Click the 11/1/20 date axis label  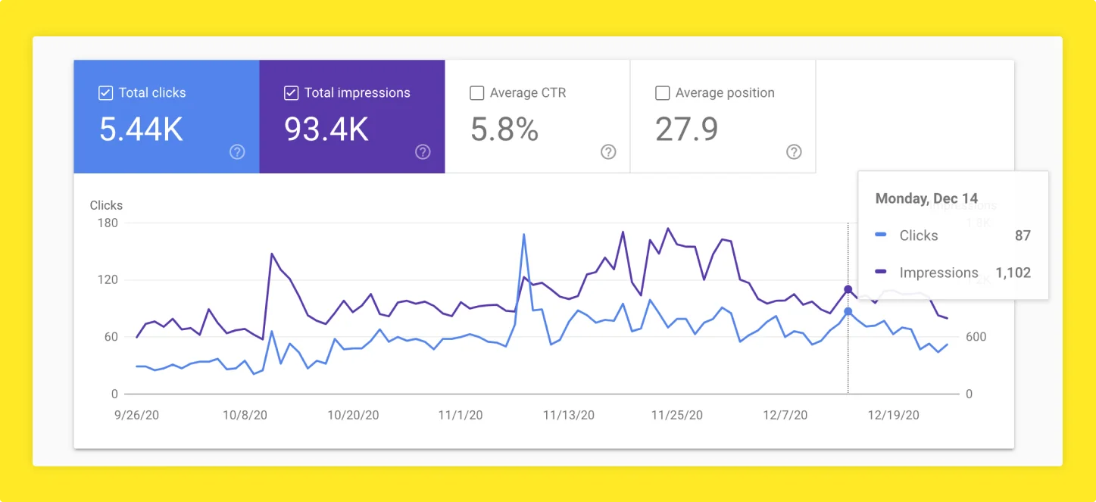[x=461, y=415]
